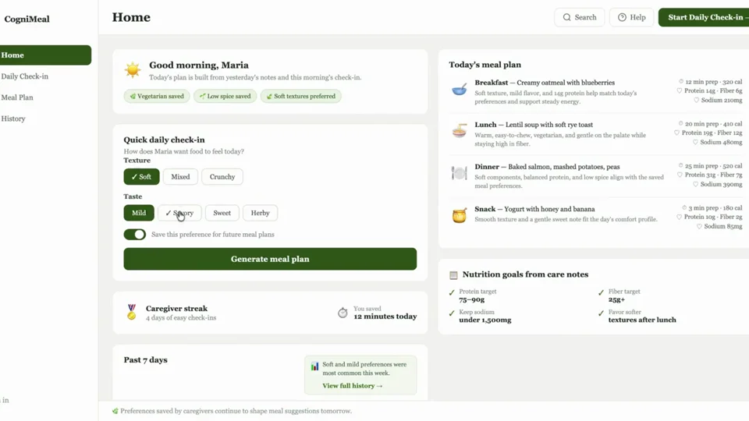Click the 12 minutes today text

[x=385, y=317]
